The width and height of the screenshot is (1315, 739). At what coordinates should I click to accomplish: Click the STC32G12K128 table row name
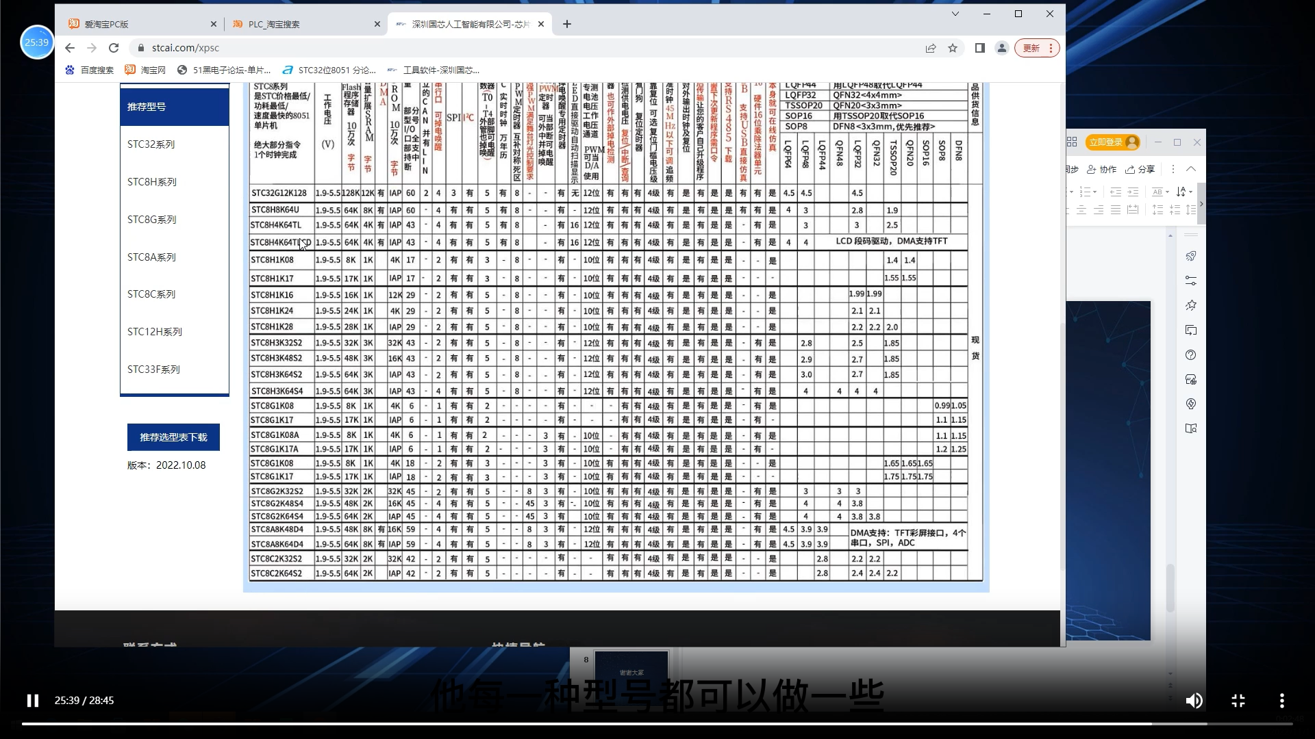(x=279, y=193)
